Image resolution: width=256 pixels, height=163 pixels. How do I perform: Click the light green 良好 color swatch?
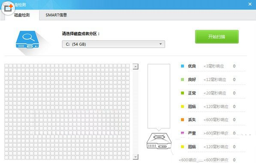pos(183,80)
